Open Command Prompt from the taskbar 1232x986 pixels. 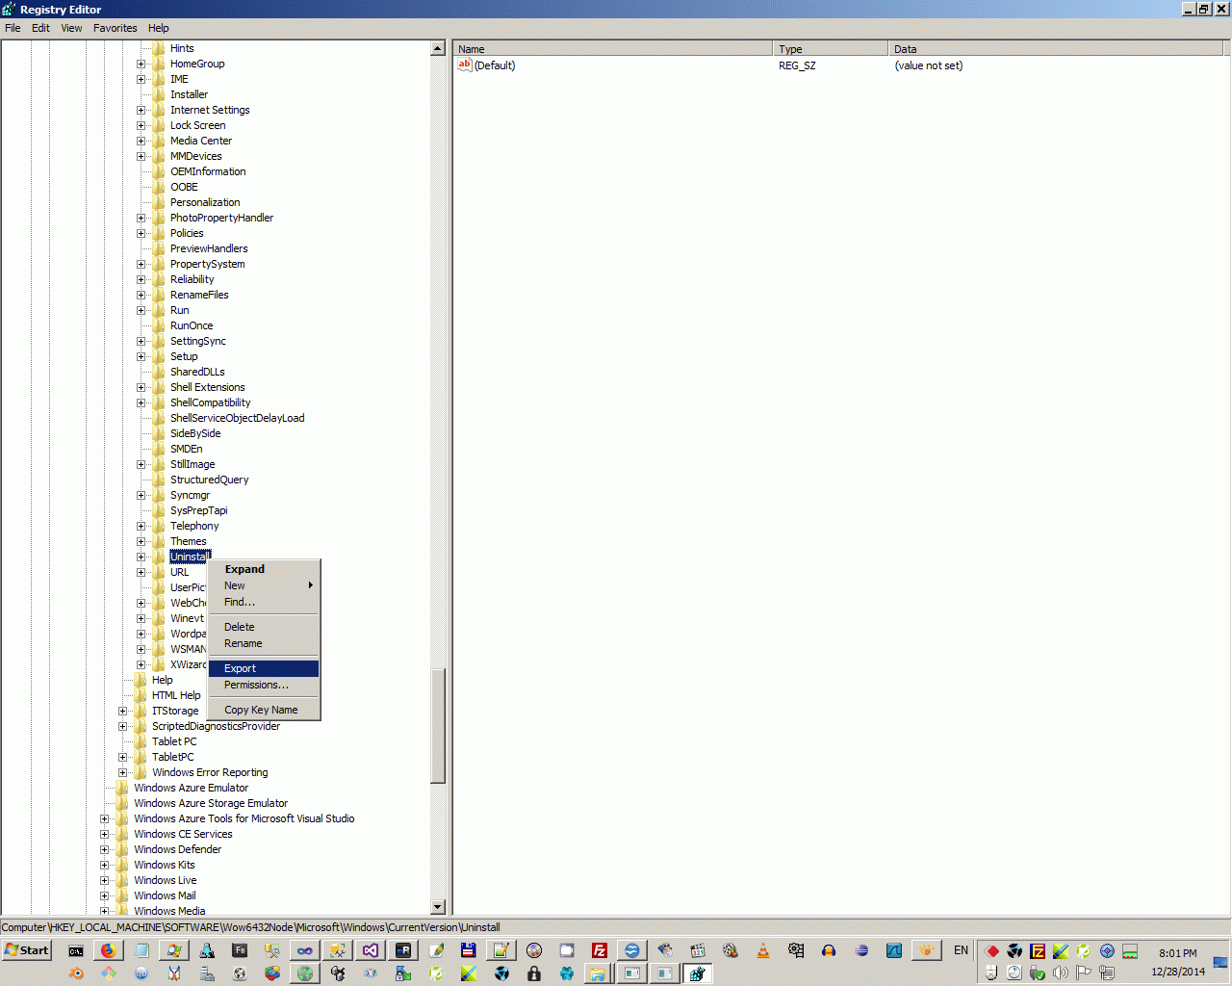(x=76, y=950)
